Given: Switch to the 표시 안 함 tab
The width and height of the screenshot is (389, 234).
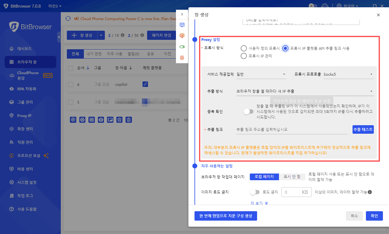Looking at the screenshot, I should [x=292, y=177].
